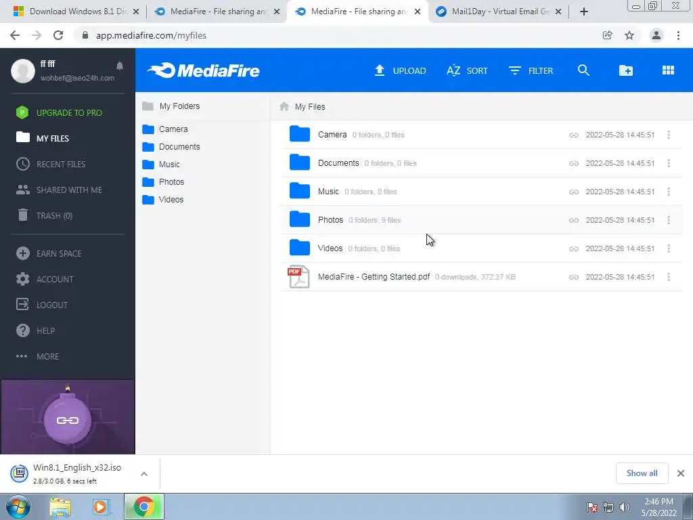
Task: Click Earn Space
Action: pos(49,253)
